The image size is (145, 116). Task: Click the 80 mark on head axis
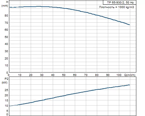[6, 15]
